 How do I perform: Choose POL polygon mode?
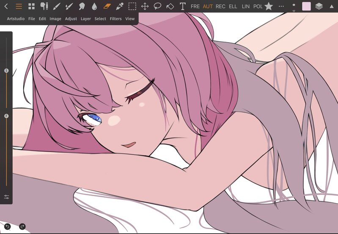tap(258, 6)
